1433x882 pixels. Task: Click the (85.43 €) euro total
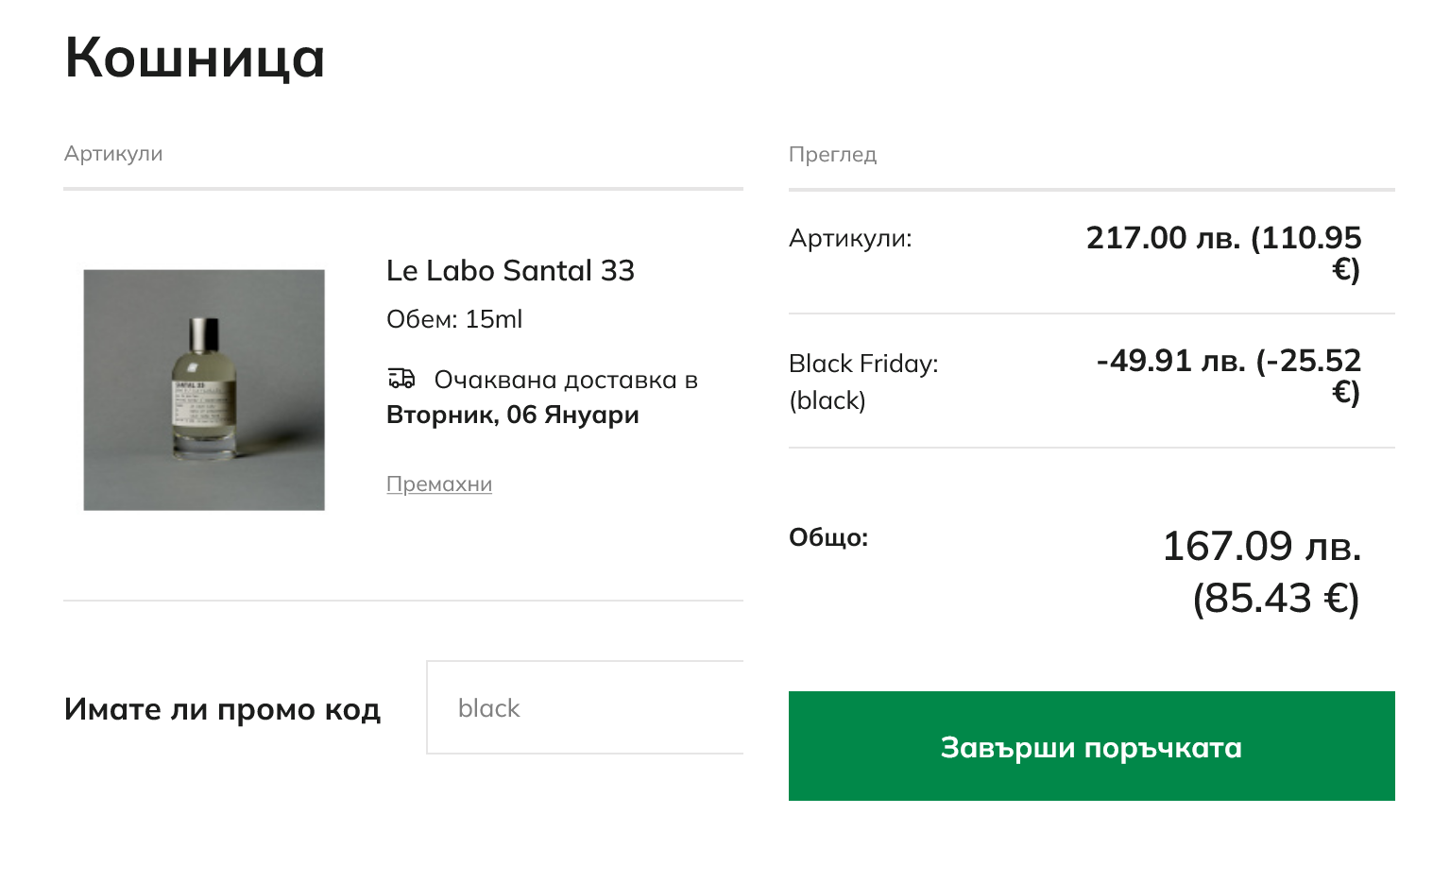pos(1275,598)
